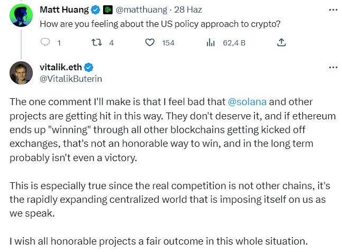This screenshot has width=342, height=252.
Task: Click the @VitalikButerin handle
Action: [x=71, y=79]
